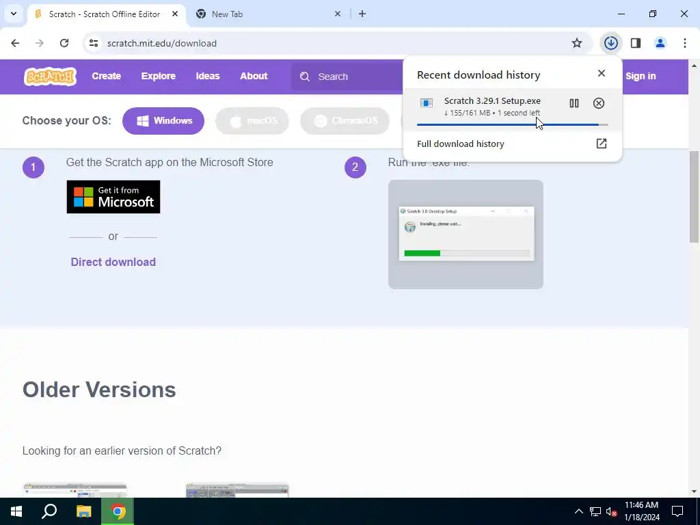
Task: Click the Full download history text
Action: [460, 144]
